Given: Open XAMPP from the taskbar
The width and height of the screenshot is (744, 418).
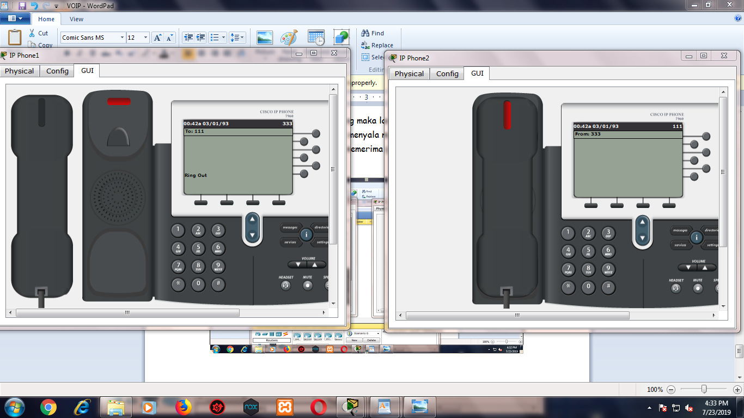Looking at the screenshot, I should 285,407.
